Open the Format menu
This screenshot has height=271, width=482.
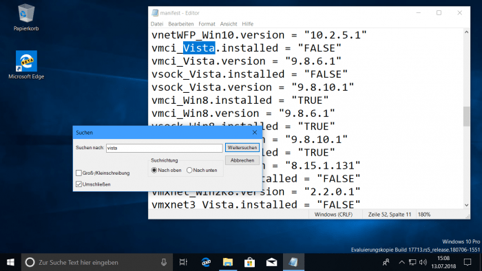coord(207,24)
